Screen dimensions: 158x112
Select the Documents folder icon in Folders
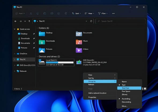pos(79,34)
